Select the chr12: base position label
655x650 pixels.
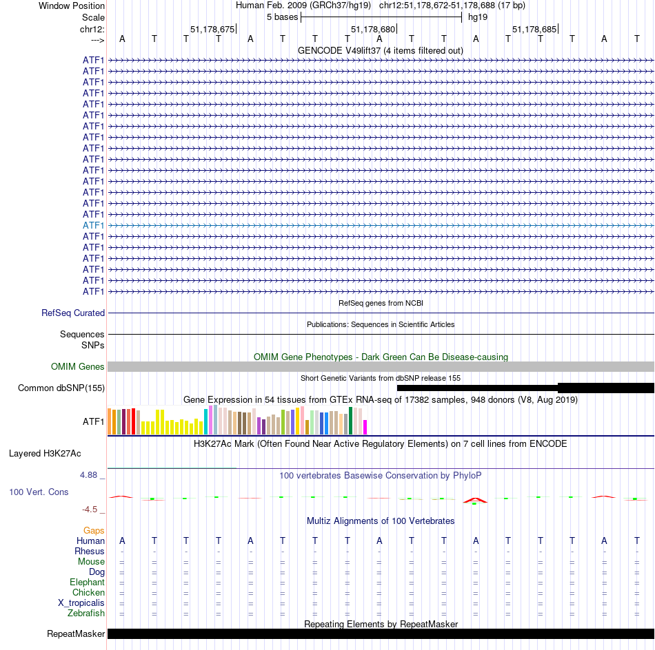pyautogui.click(x=92, y=29)
